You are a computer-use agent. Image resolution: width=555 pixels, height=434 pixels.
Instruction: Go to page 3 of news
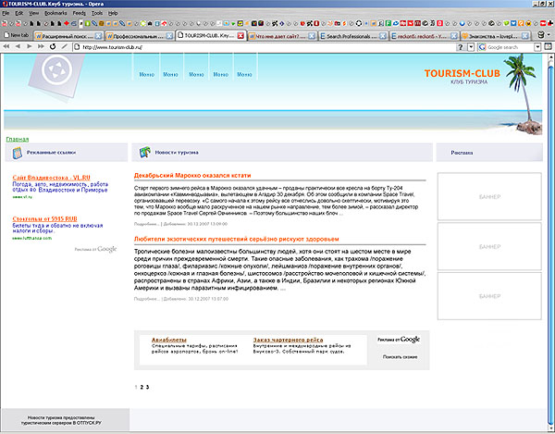[x=147, y=387]
